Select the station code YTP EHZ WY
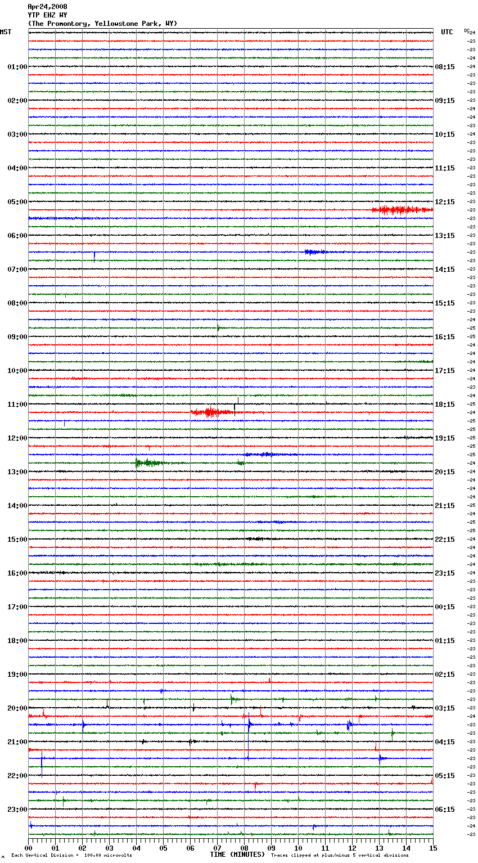The height and width of the screenshot is (863, 478). pyautogui.click(x=47, y=15)
